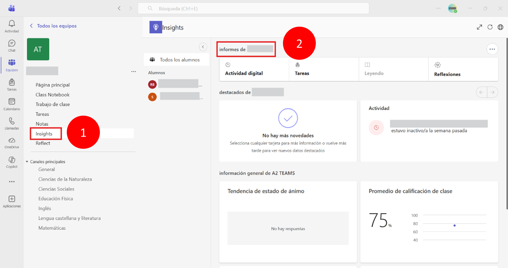
Task: Open the Reflexiones report card
Action: point(463,69)
